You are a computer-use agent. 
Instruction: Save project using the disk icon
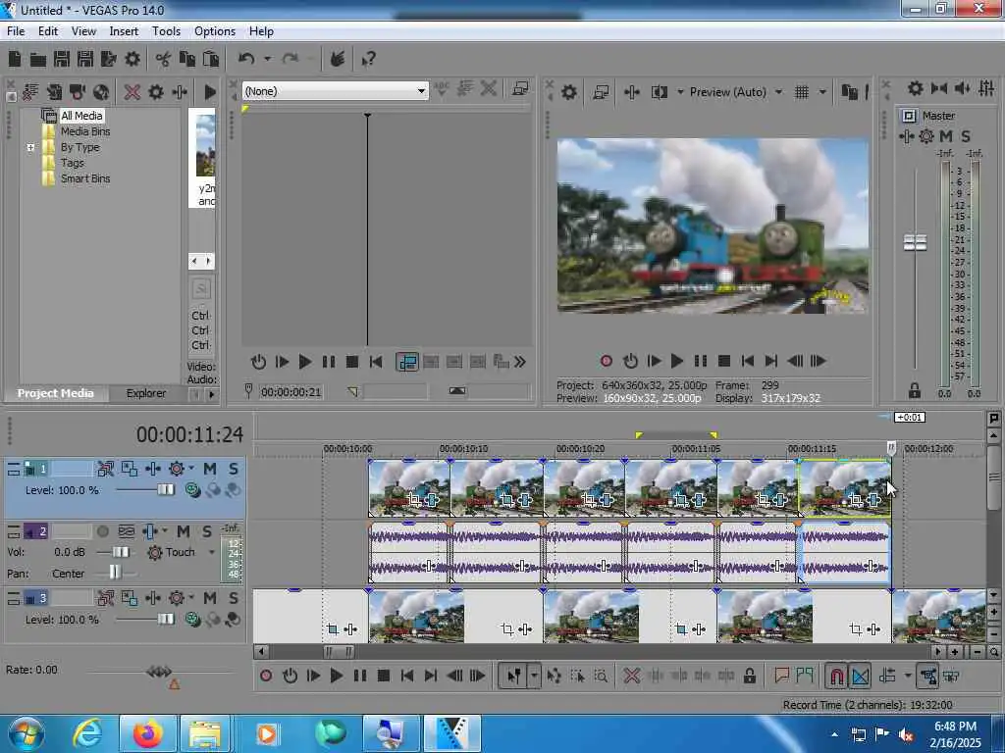click(x=62, y=60)
